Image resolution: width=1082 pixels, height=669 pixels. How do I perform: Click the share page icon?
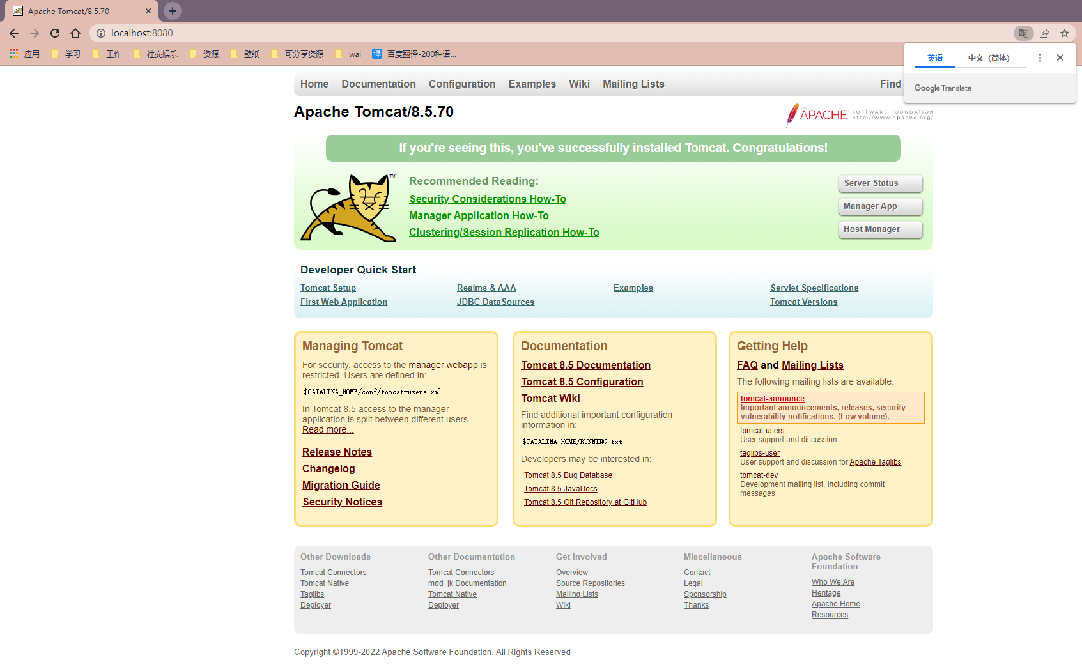point(1044,33)
